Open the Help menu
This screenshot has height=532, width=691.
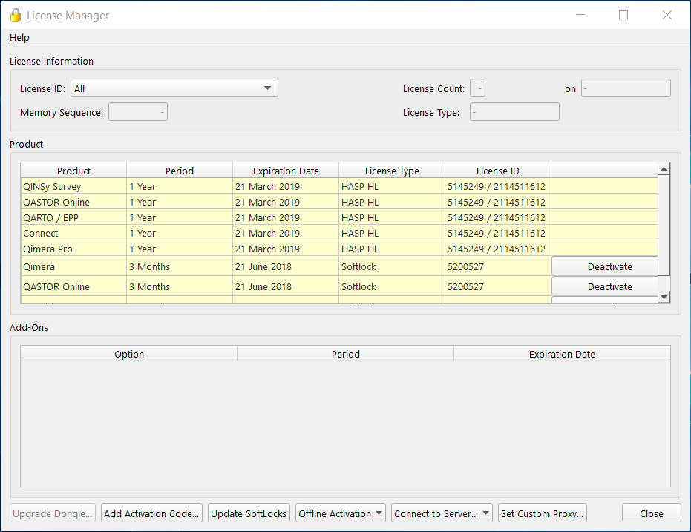(x=19, y=38)
